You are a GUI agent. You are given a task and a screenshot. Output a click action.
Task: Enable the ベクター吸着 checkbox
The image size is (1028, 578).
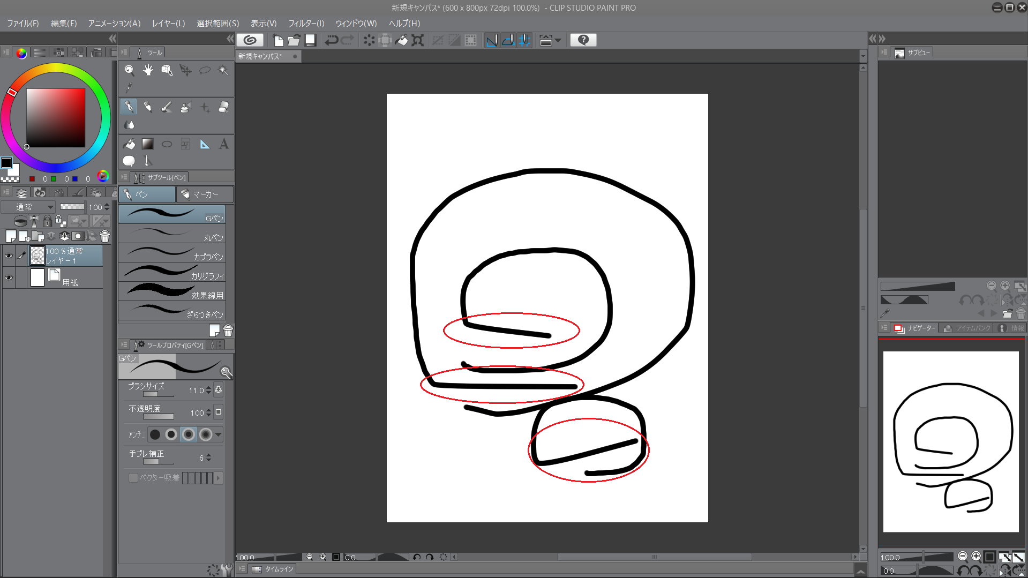(133, 478)
